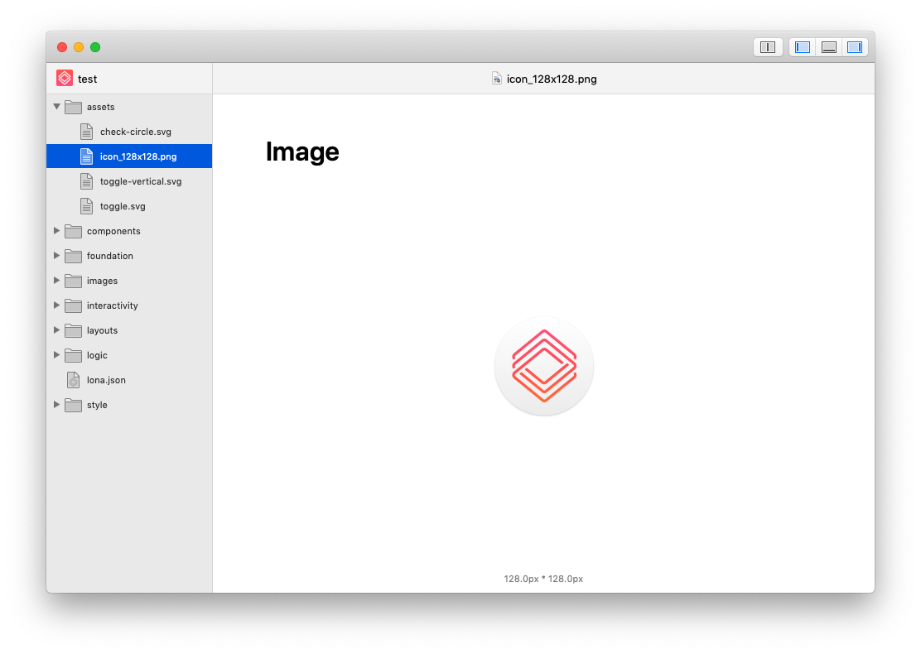
Task: Expand the foundation folder arrow
Action: point(57,255)
